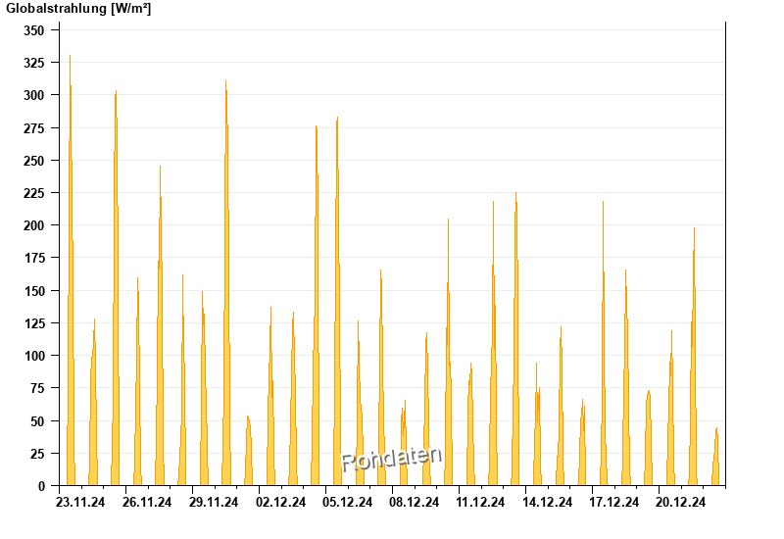Click the 275 value on y-axis
Image resolution: width=784 pixels, height=539 pixels.
coord(34,128)
